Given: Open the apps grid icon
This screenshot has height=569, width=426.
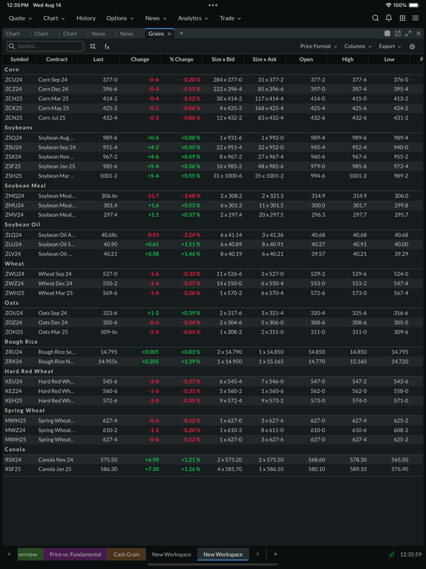Looking at the screenshot, I should [x=402, y=18].
